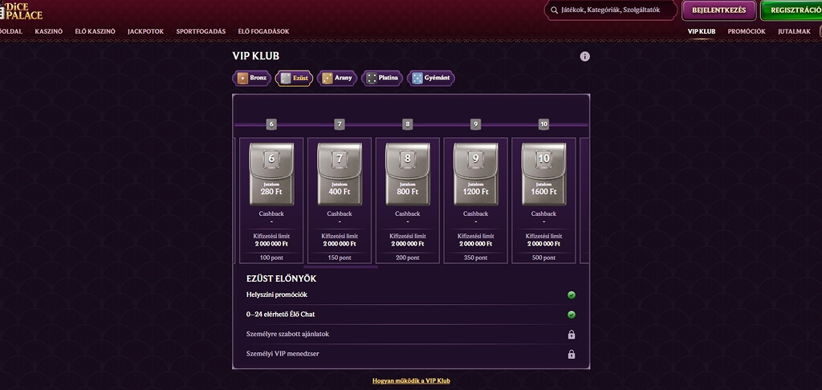Click green checkmark for Helyszíni promóciók

coord(572,295)
